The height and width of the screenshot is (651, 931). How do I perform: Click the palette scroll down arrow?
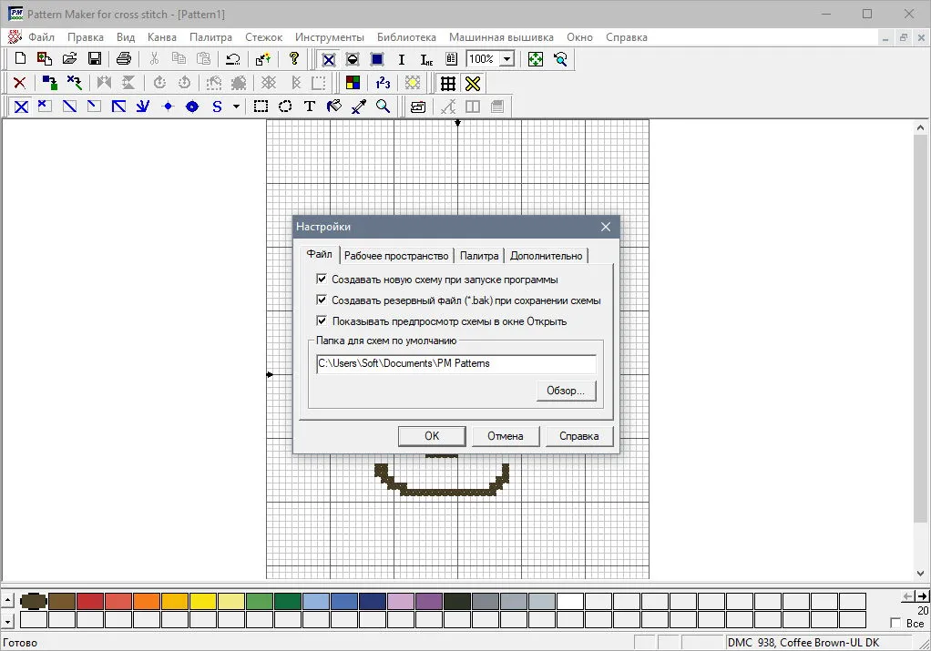(x=7, y=621)
